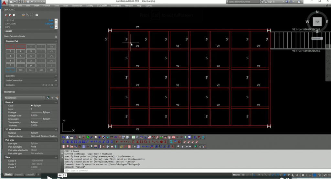Open the Dimension menu
Viewport: 331px width, 179px height.
coord(77,6)
